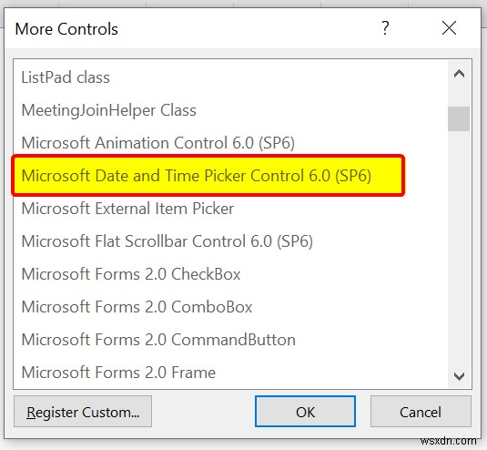Image resolution: width=487 pixels, height=450 pixels.
Task: Click the scrollbar track below the thumb
Action: (x=459, y=248)
